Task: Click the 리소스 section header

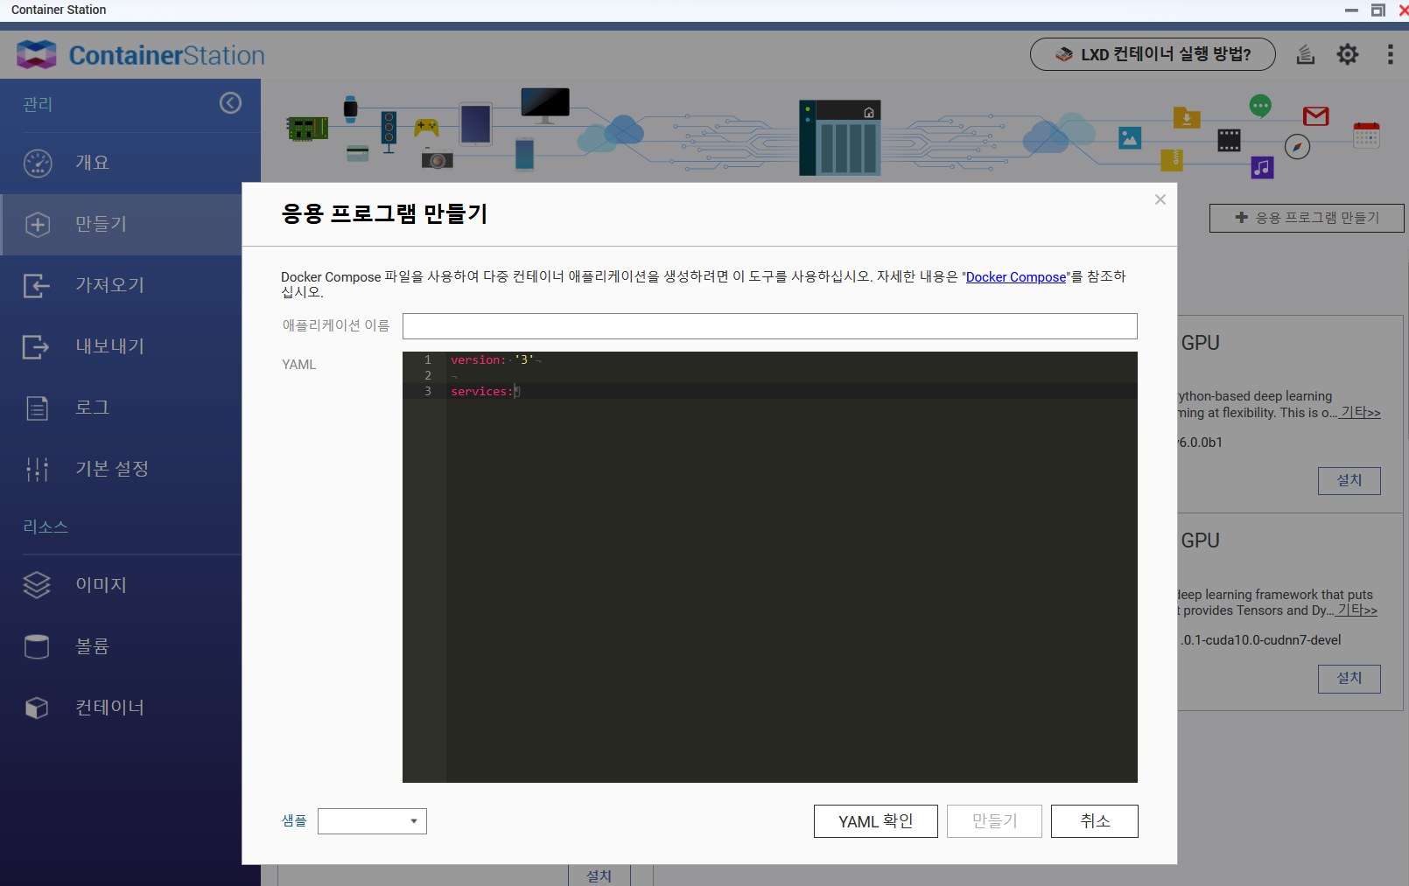Action: click(x=46, y=527)
